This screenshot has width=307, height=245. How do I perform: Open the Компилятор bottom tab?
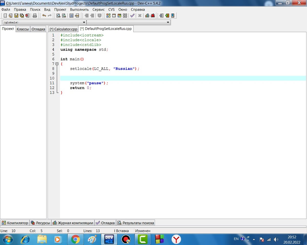[x=15, y=223]
